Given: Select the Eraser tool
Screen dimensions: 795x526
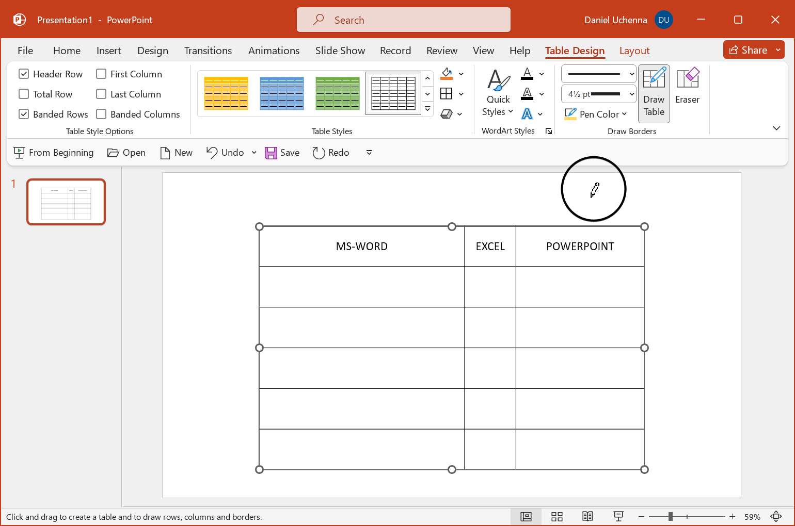Looking at the screenshot, I should pos(687,87).
